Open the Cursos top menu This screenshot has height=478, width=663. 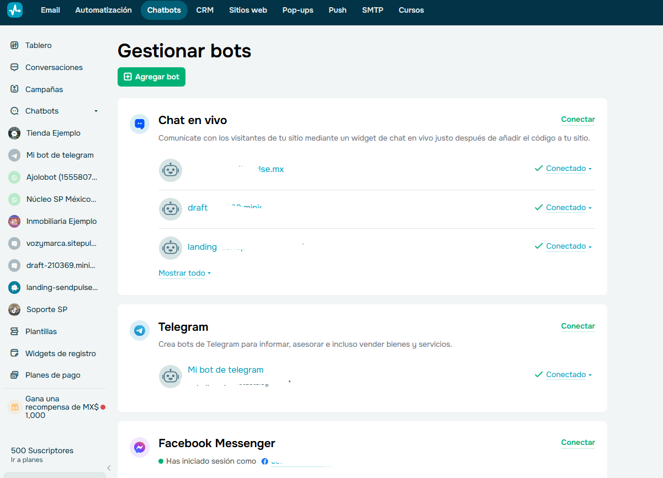click(x=411, y=10)
